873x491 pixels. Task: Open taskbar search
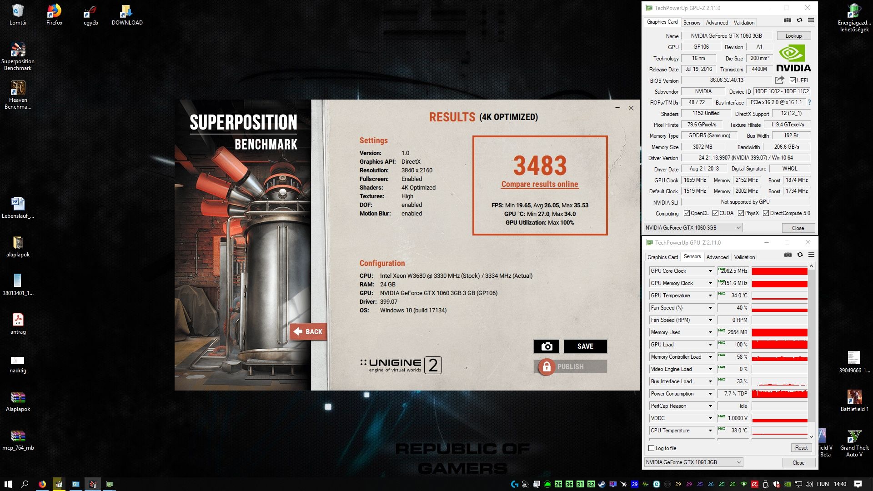25,484
